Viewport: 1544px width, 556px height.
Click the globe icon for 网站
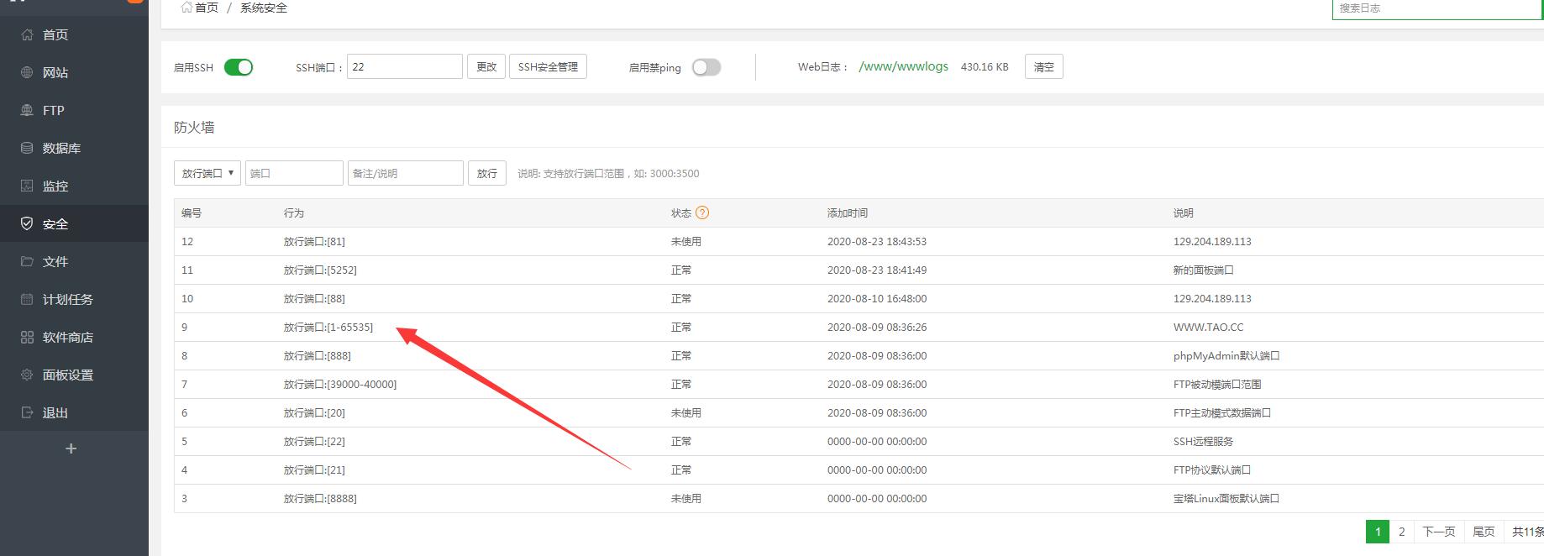click(x=27, y=72)
